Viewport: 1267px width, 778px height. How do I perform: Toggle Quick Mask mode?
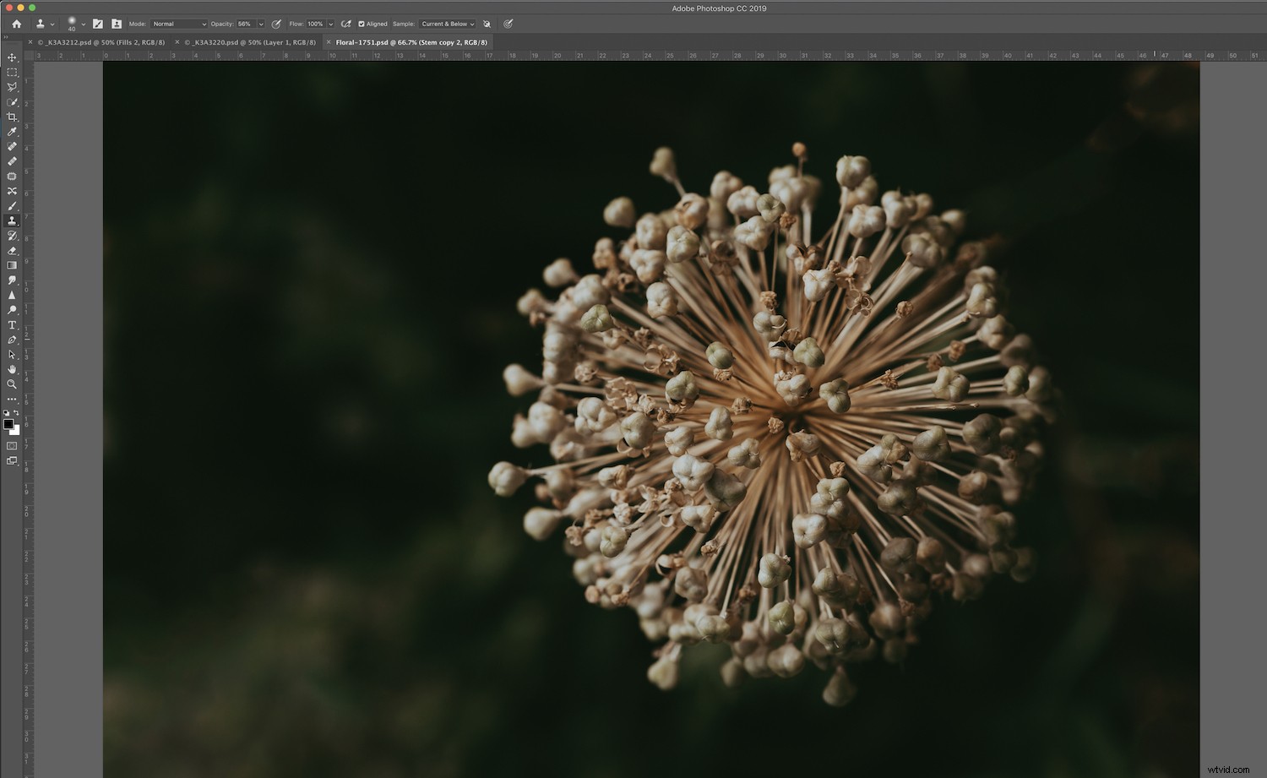[12, 445]
